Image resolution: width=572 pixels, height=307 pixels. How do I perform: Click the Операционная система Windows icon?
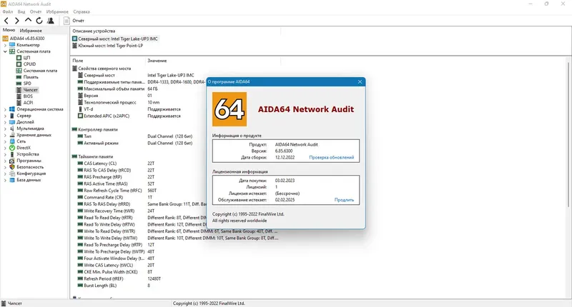12,109
